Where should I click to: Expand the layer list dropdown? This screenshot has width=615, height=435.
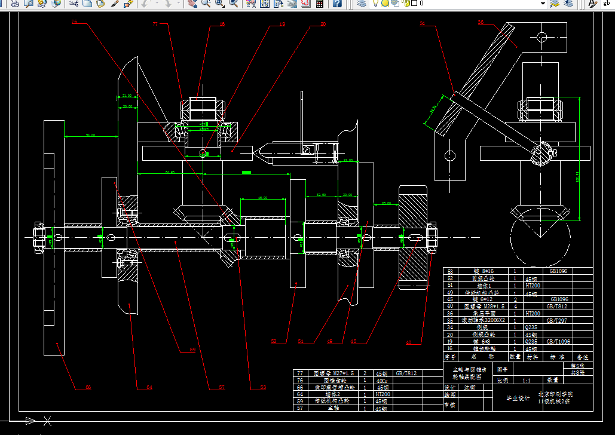(x=543, y=4)
